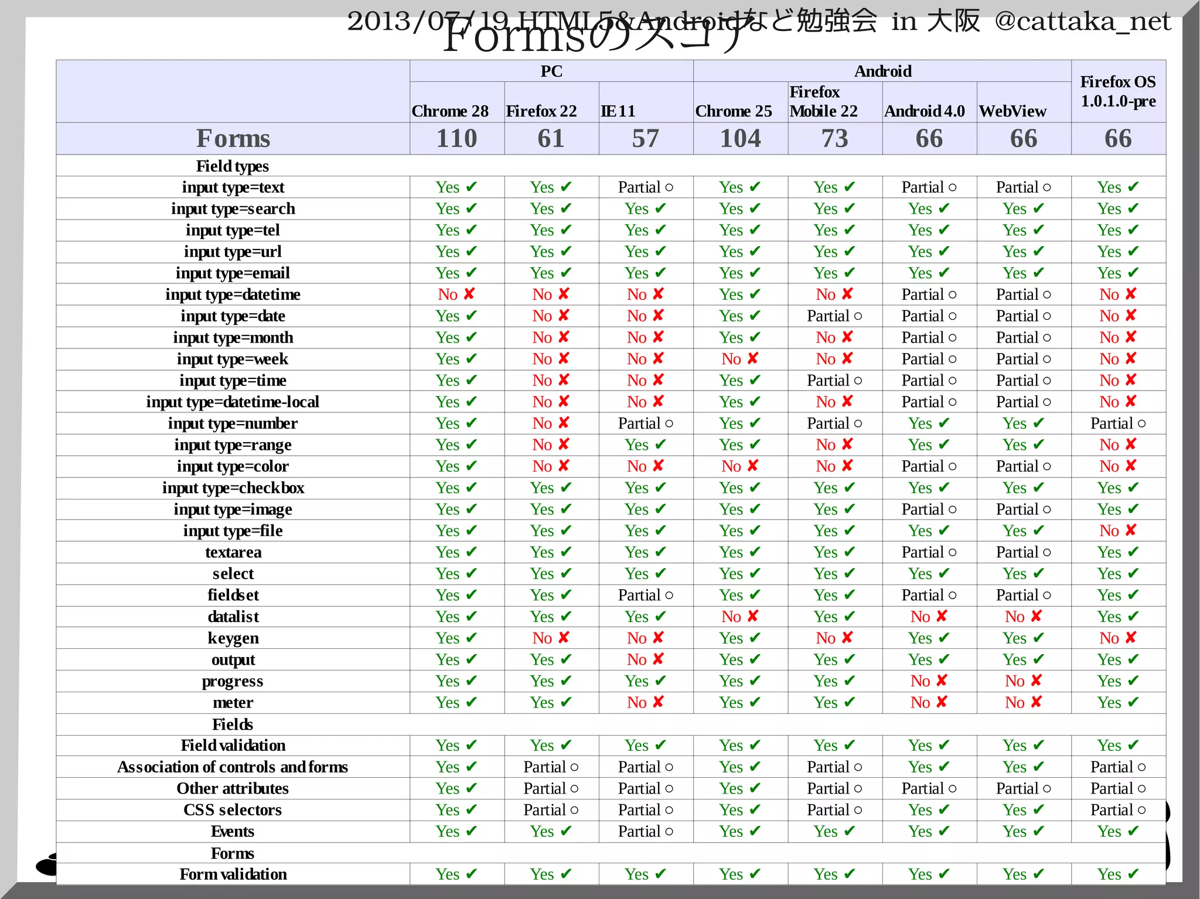Click the 'Fields' section heading row
Viewport: 1200px width, 899px height.
tap(233, 724)
